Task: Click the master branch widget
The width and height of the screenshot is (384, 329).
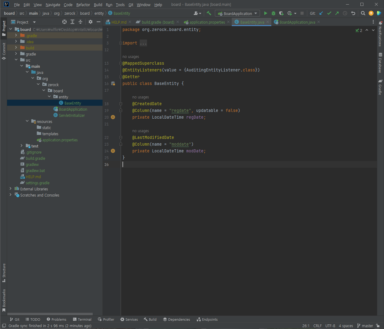Action: (365, 326)
